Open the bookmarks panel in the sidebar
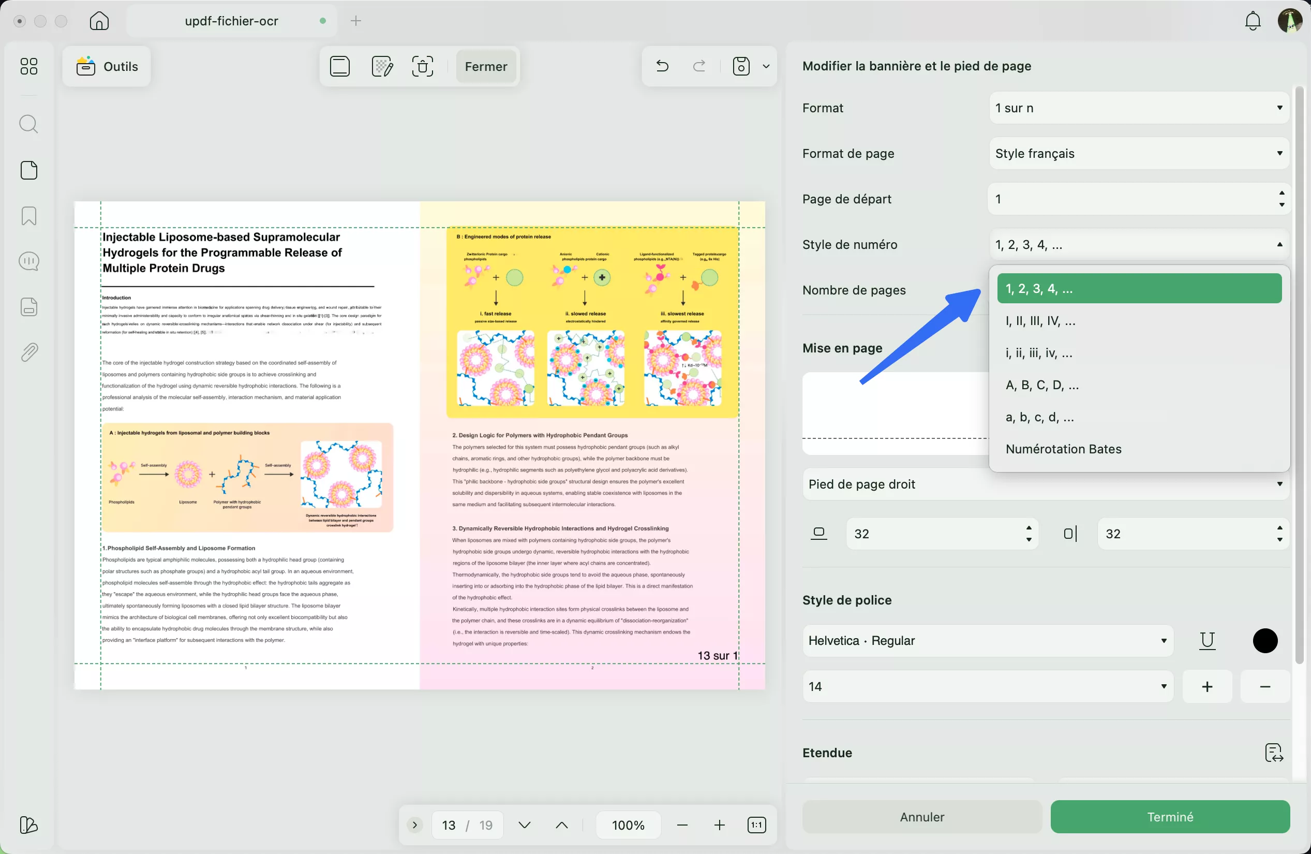This screenshot has width=1311, height=854. tap(28, 215)
